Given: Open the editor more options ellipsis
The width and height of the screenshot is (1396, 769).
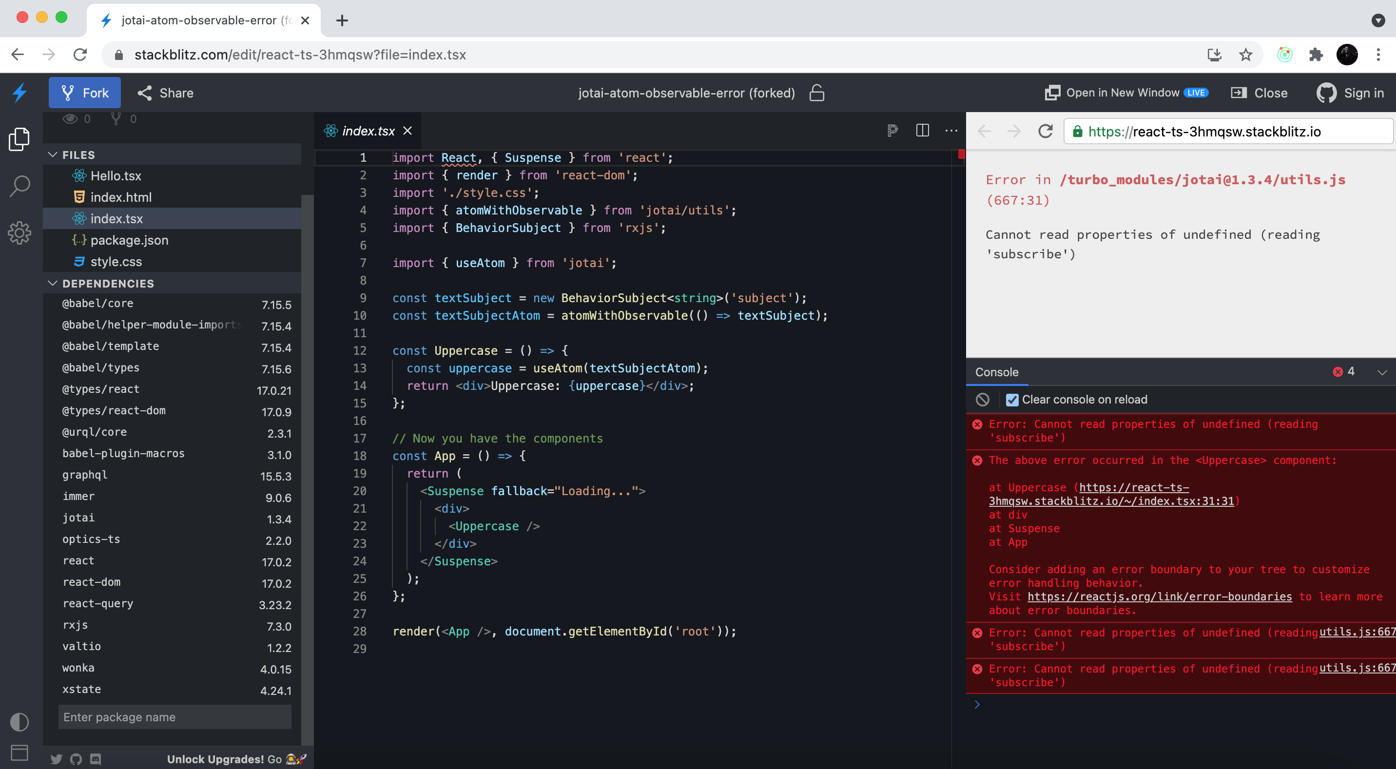Looking at the screenshot, I should pos(951,131).
